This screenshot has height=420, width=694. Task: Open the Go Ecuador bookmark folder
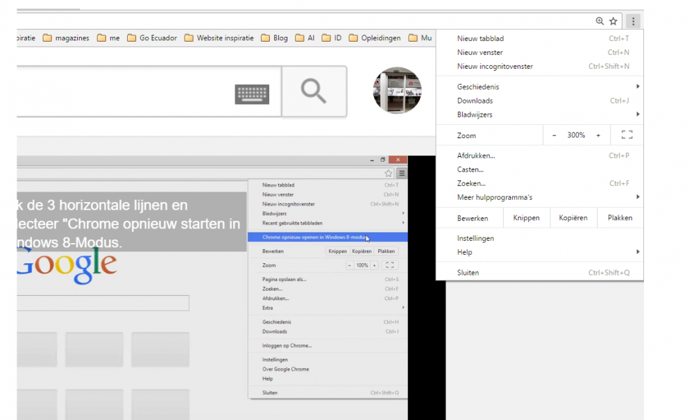pyautogui.click(x=152, y=38)
